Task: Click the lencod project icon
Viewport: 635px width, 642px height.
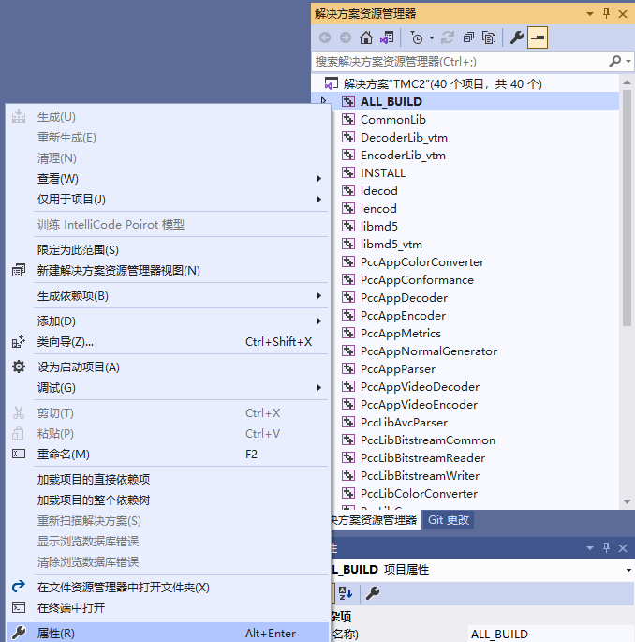Action: [348, 208]
